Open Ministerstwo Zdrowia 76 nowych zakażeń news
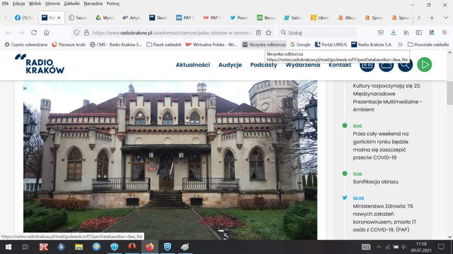Viewport: 453px width, 254px height. click(385, 218)
